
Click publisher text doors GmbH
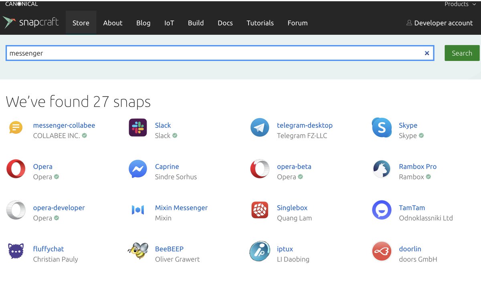(418, 260)
